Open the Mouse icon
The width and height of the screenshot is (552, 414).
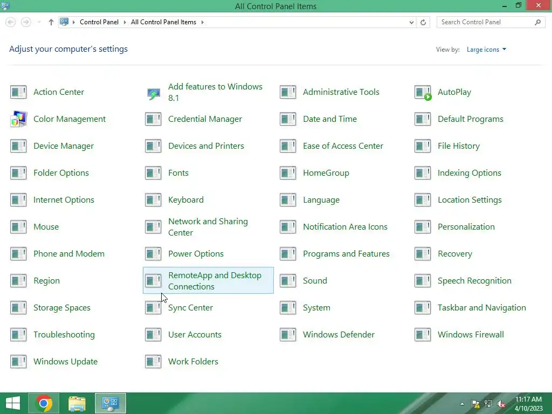pos(18,227)
